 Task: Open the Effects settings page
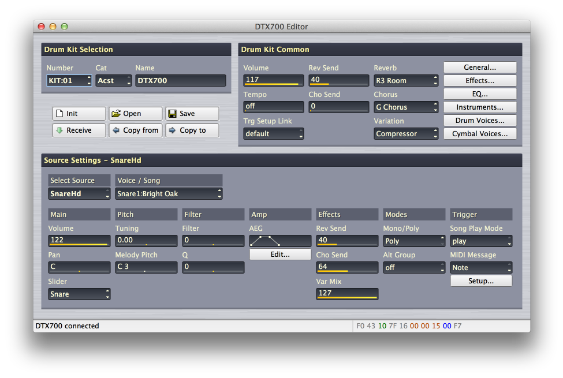tap(479, 81)
